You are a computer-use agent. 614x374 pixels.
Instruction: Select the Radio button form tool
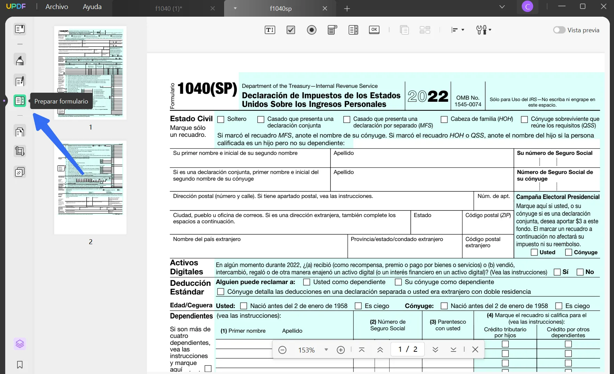pyautogui.click(x=312, y=30)
